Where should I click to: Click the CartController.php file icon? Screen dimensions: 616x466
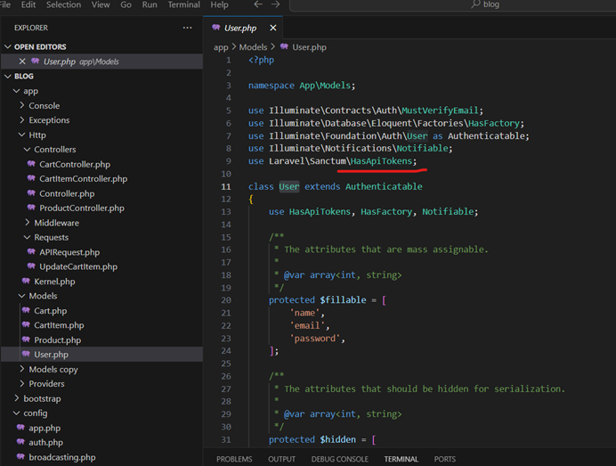[x=30, y=164]
